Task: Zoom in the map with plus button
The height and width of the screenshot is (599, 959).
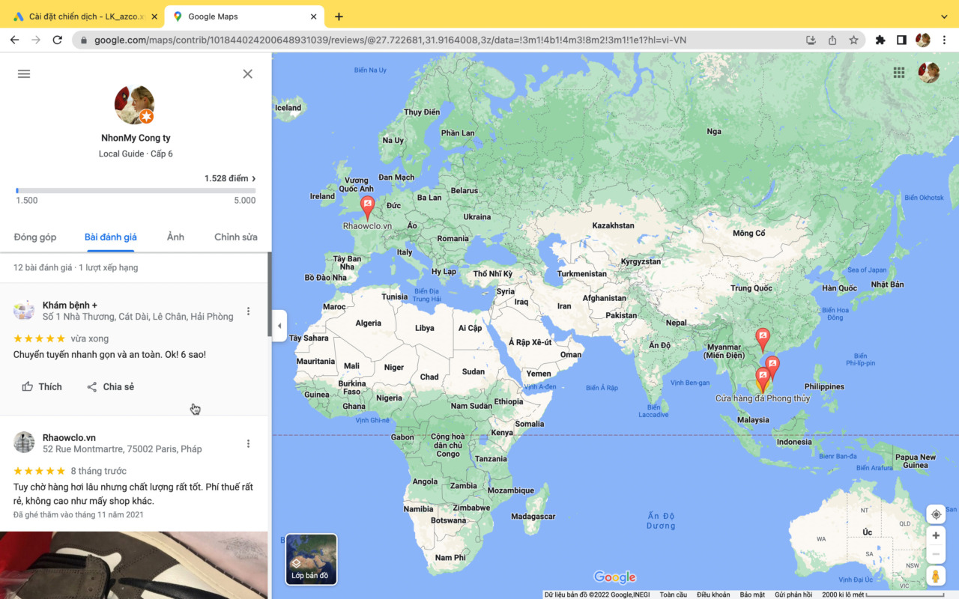Action: click(936, 536)
